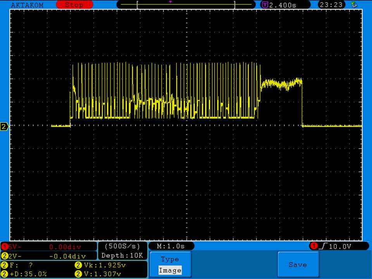The width and height of the screenshot is (372, 279).
Task: Click the trigger rising edge 10.0V indicator
Action: click(338, 246)
